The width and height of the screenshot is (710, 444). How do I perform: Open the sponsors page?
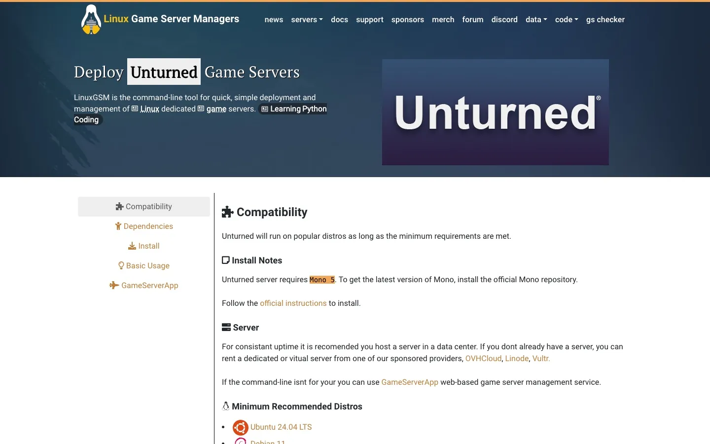pos(408,20)
